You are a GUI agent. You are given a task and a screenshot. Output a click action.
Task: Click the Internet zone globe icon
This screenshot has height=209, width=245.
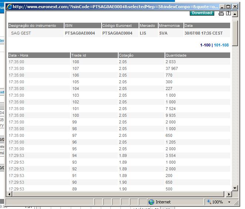pos(151,202)
